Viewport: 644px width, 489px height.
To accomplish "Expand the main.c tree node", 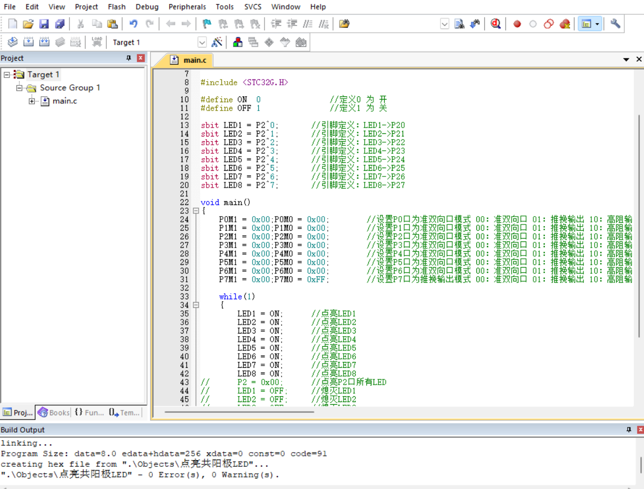I will [32, 101].
